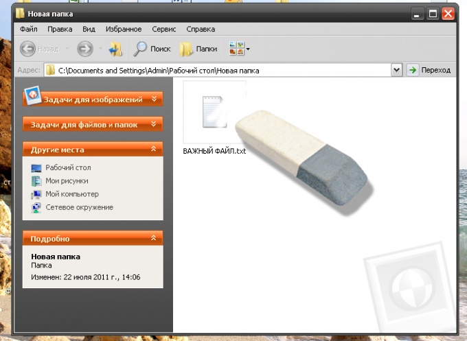The height and width of the screenshot is (341, 467).
Task: Open the Справка menu
Action: point(201,29)
